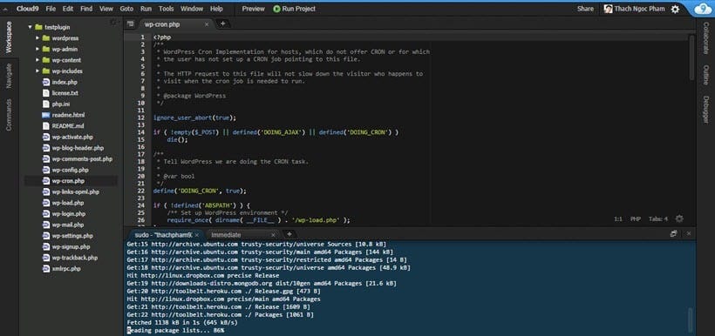Expand the wp-admin folder

[37, 49]
